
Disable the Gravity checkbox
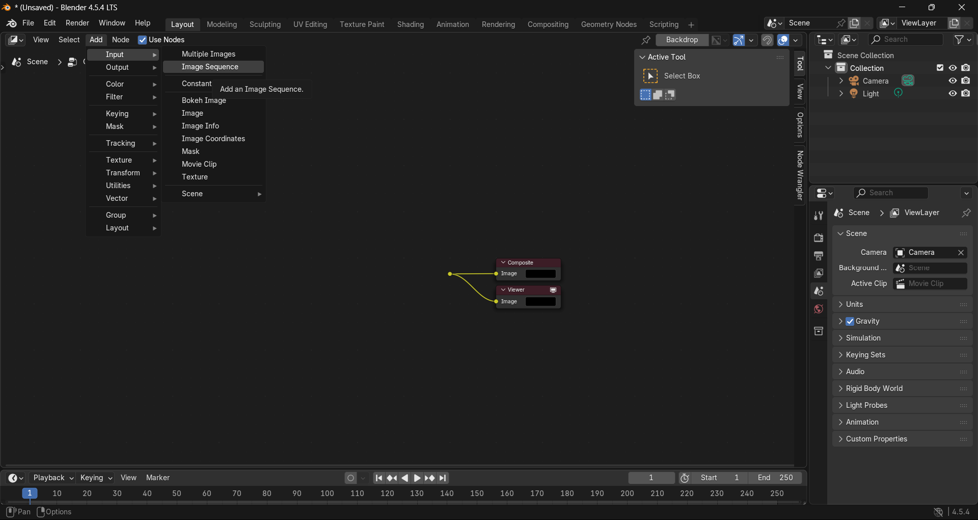click(x=850, y=321)
